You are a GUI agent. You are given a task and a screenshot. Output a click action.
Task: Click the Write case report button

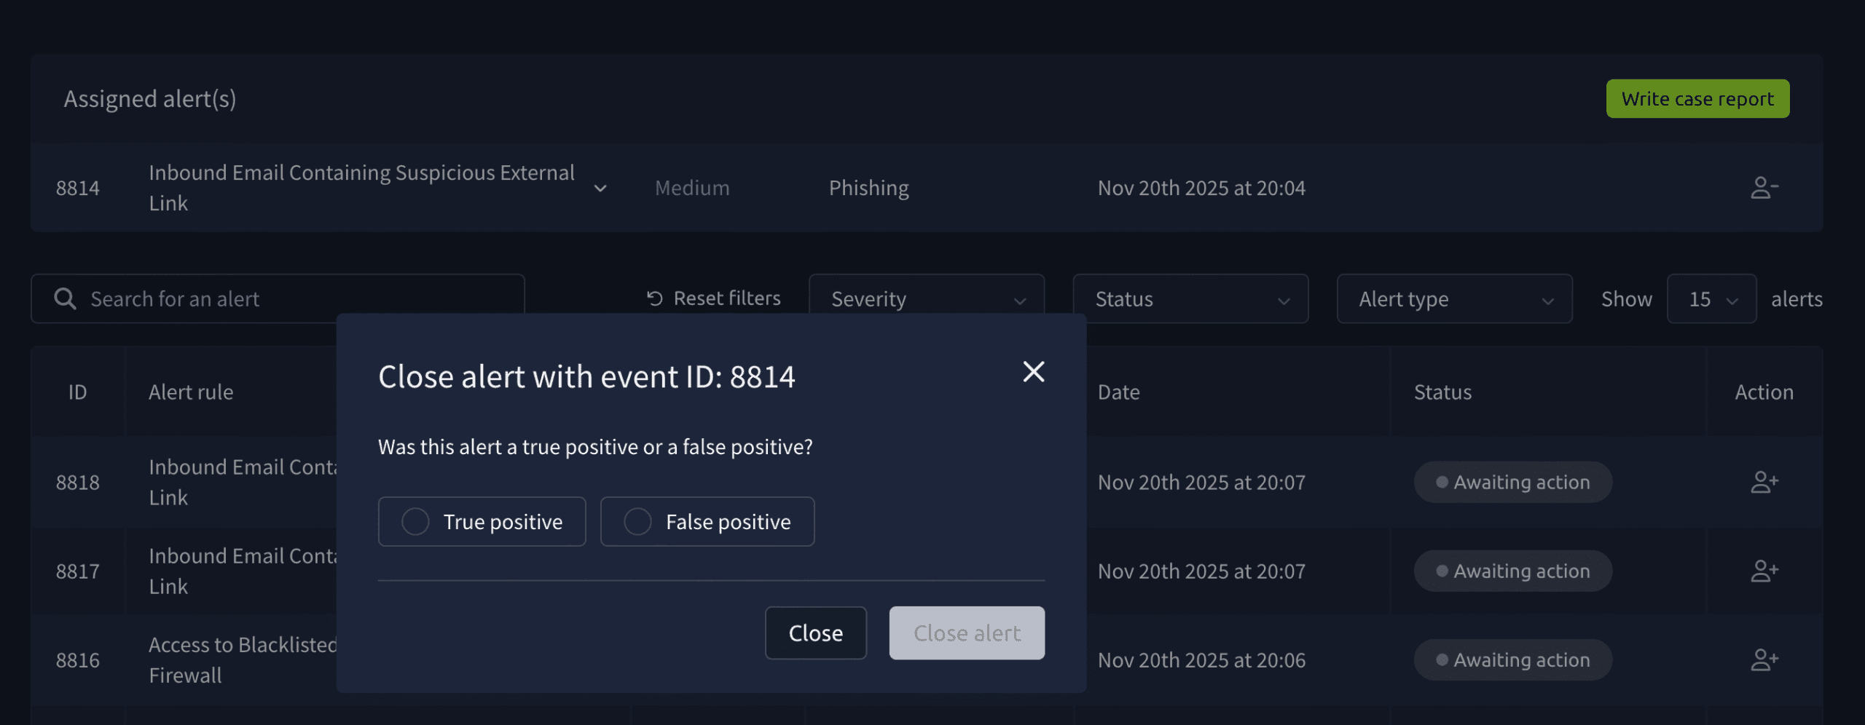[1697, 99]
